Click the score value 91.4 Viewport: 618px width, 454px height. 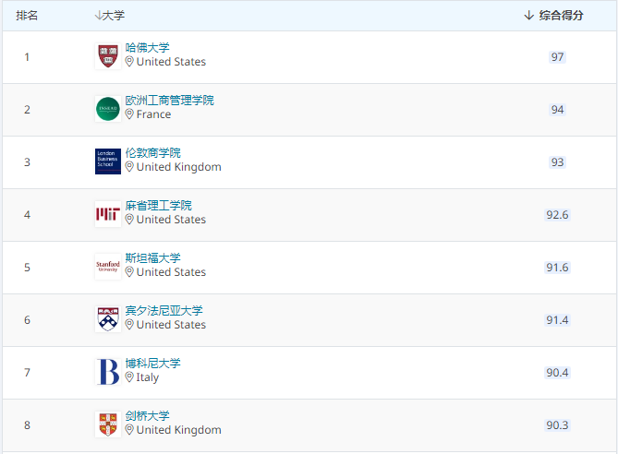557,320
